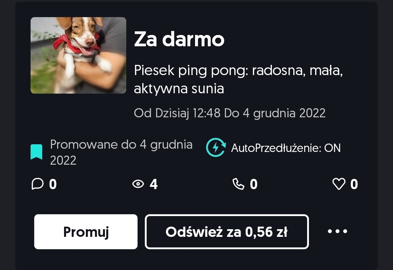Image resolution: width=393 pixels, height=270 pixels.
Task: Open the three-dot more options menu
Action: click(337, 231)
